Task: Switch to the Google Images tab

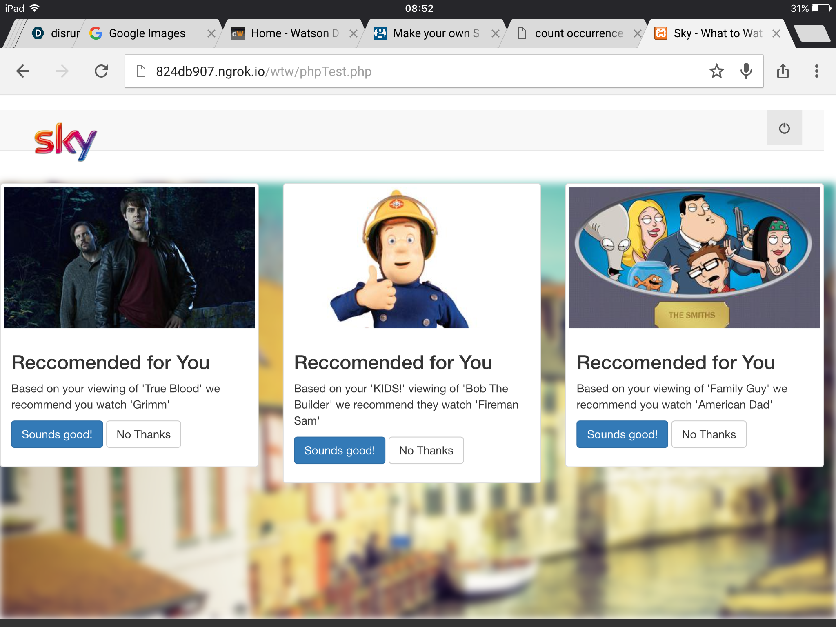Action: coord(147,33)
